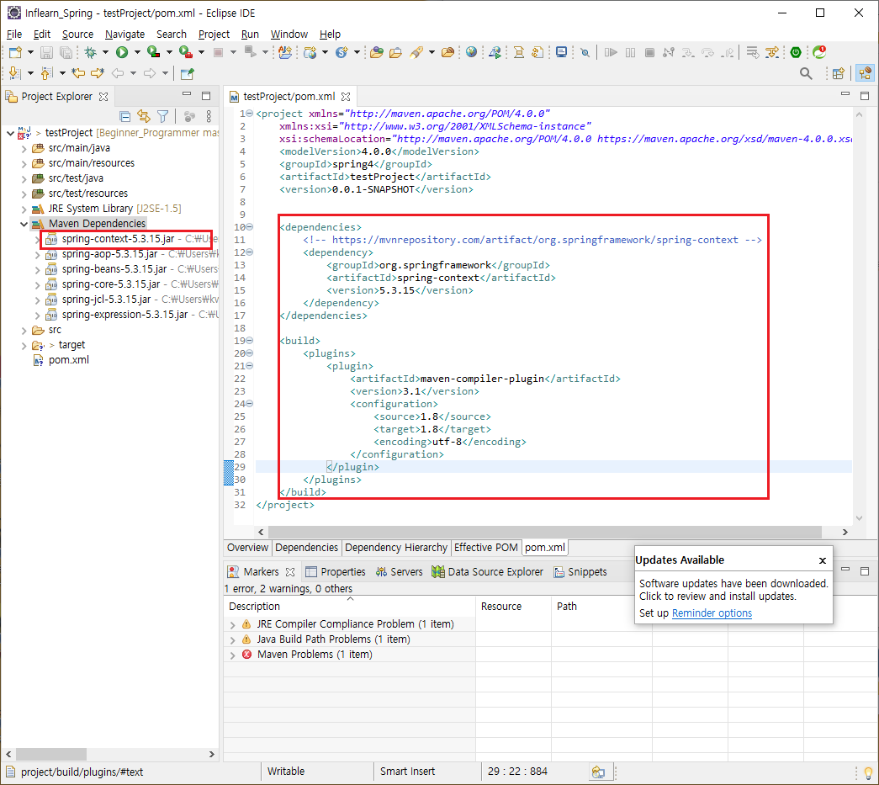Click the New wizard toolbar icon
Viewport: 879px width, 785px height.
point(15,53)
